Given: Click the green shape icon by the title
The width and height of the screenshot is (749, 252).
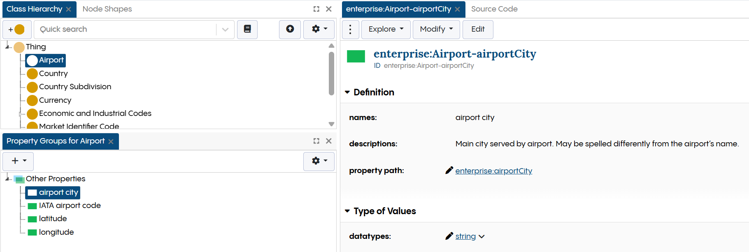Looking at the screenshot, I should pos(356,56).
